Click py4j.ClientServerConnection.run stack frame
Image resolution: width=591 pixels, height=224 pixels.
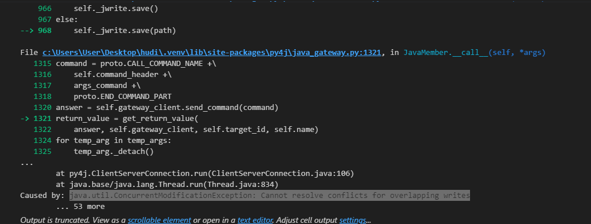[205, 174]
